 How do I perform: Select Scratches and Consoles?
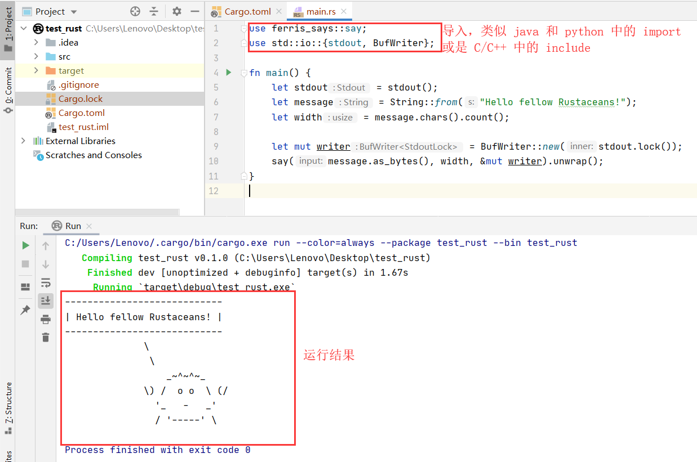pyautogui.click(x=94, y=155)
